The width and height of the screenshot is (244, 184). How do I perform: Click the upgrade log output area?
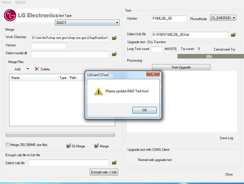(182, 102)
